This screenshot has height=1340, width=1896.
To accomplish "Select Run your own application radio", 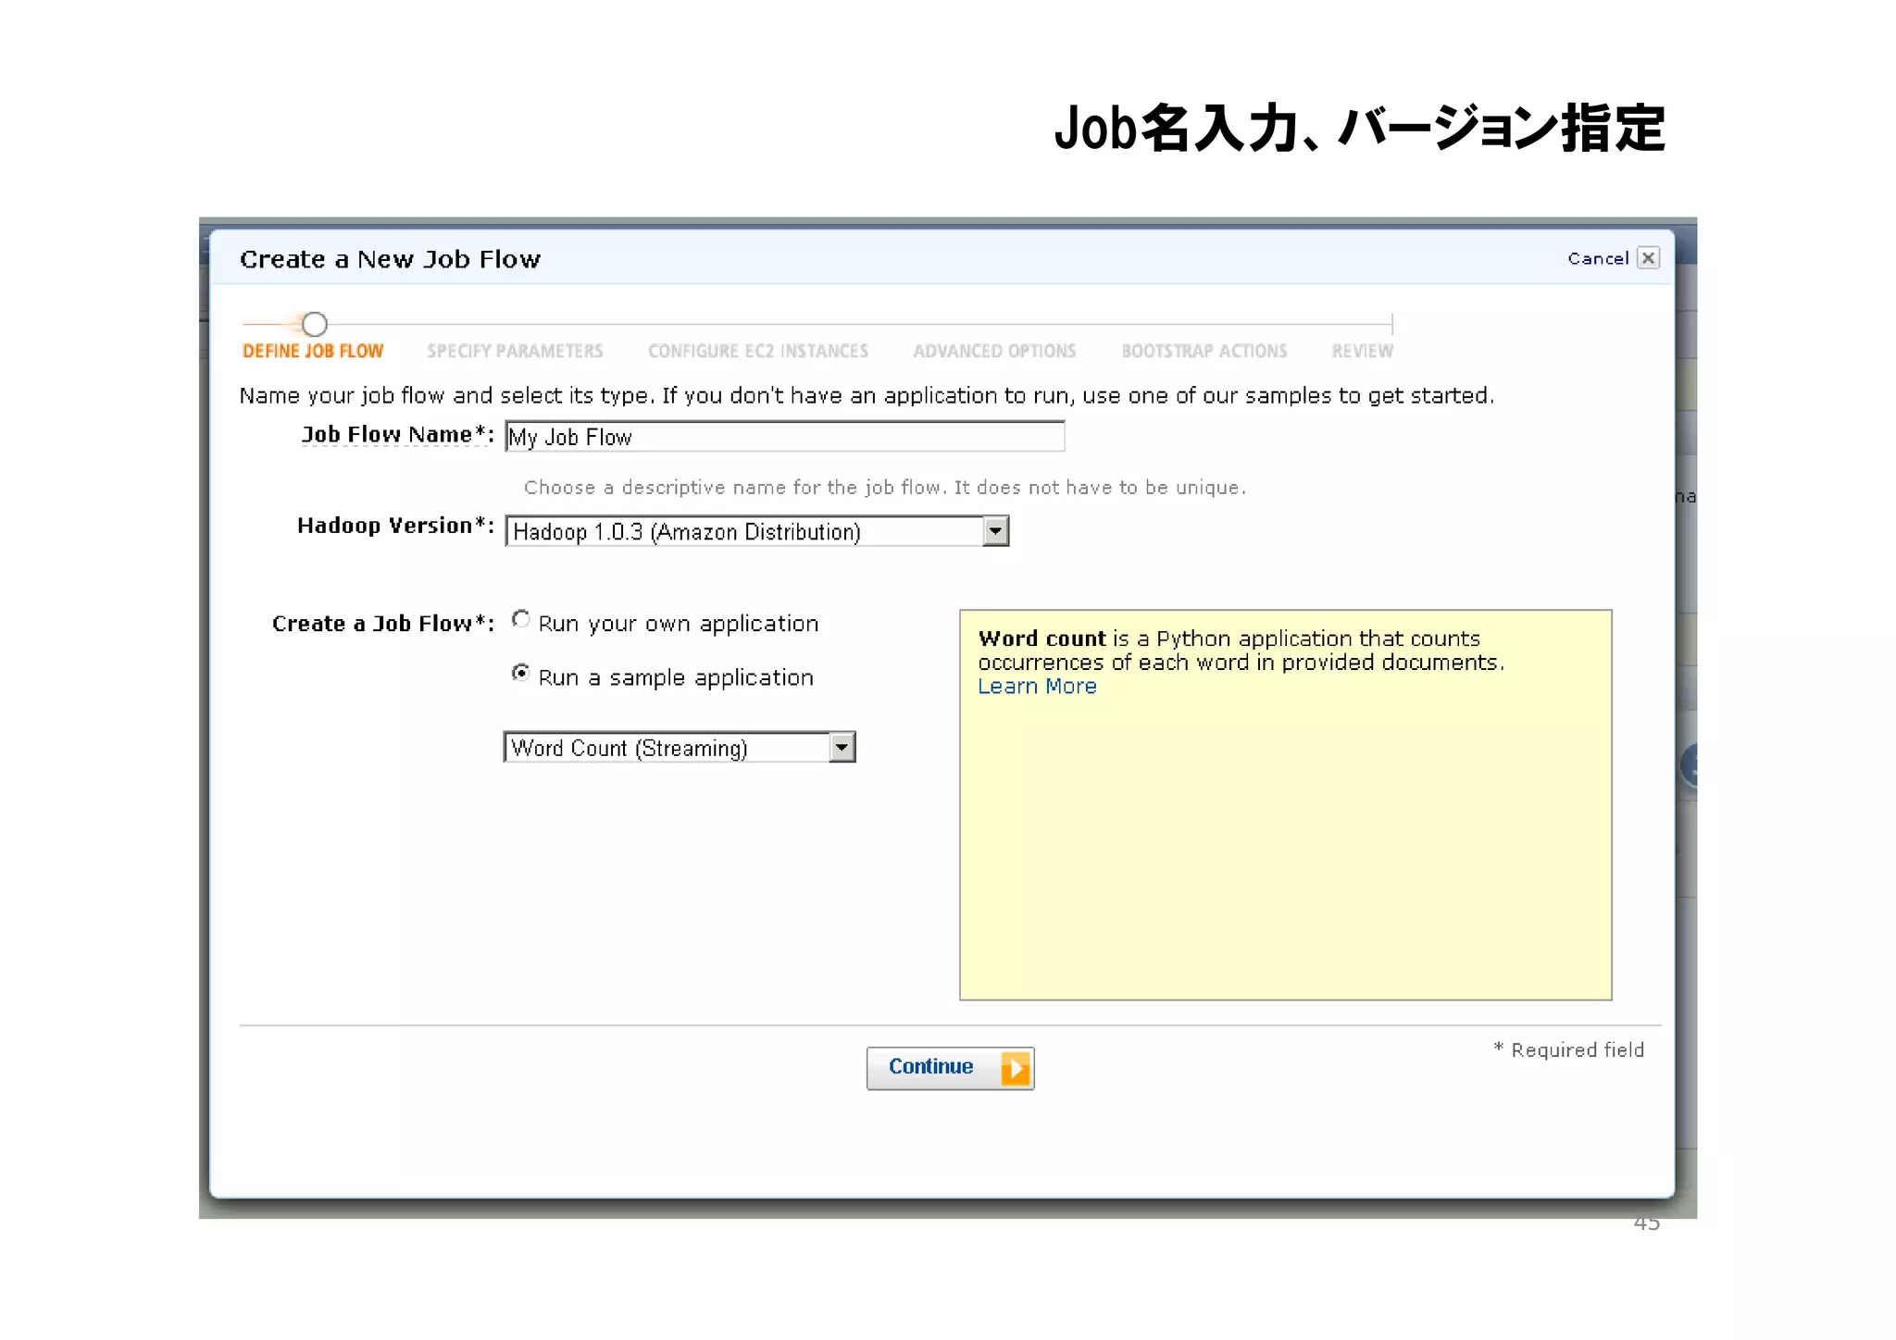I will click(x=521, y=619).
